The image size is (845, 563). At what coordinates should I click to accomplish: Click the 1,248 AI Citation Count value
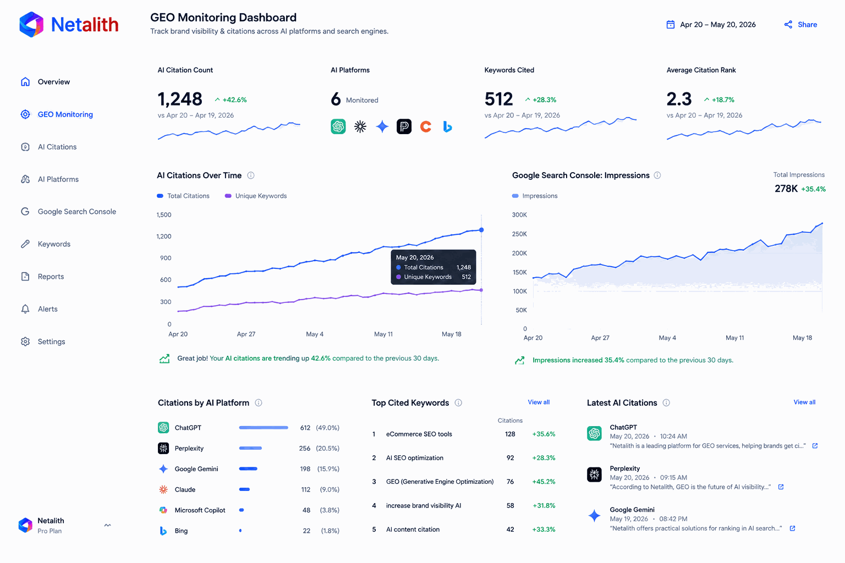(x=180, y=99)
